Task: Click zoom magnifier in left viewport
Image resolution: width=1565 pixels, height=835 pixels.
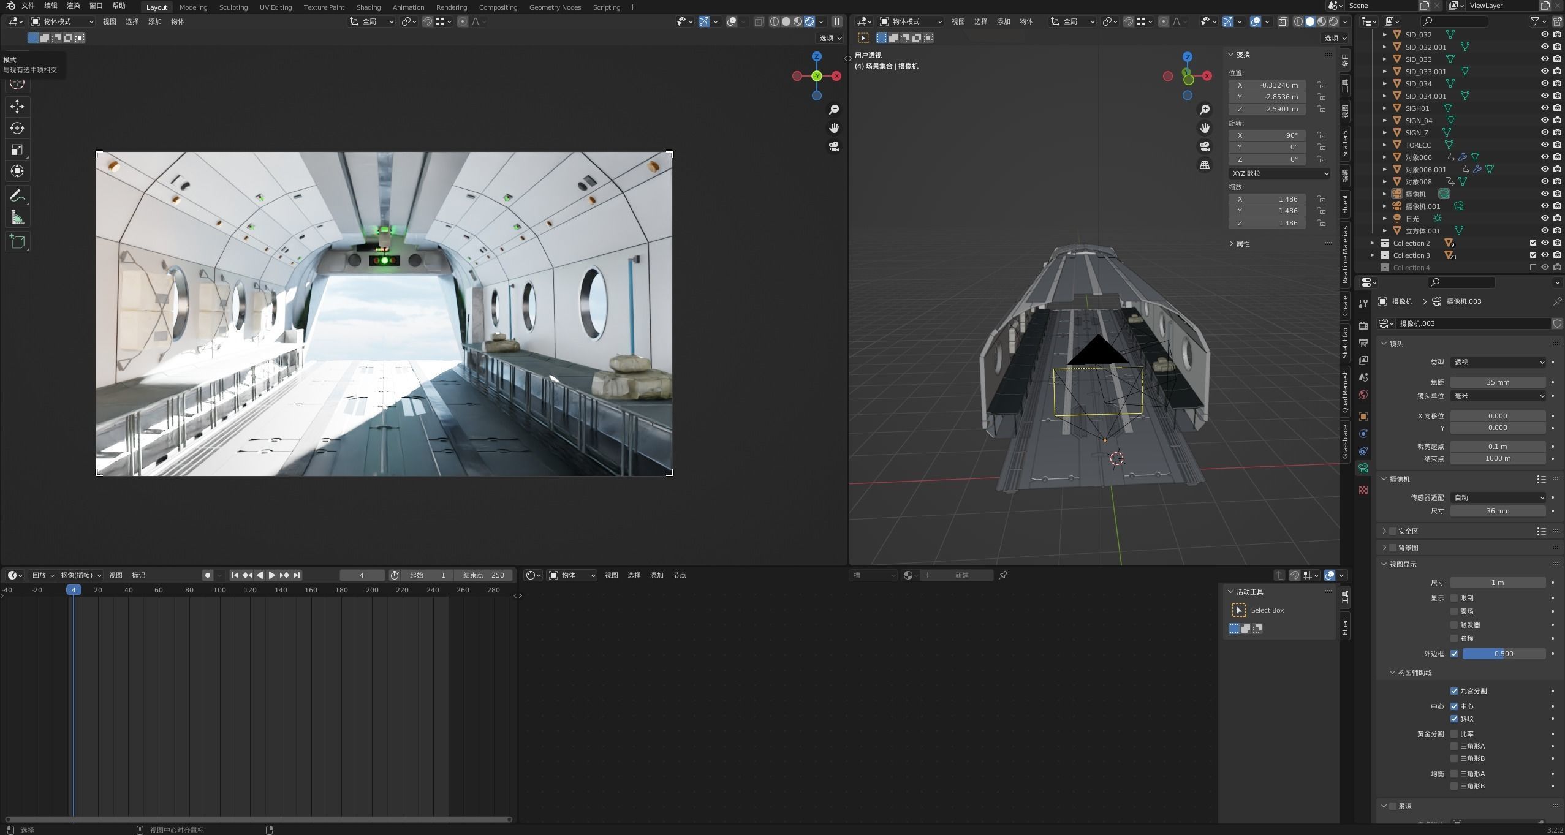Action: tap(834, 110)
